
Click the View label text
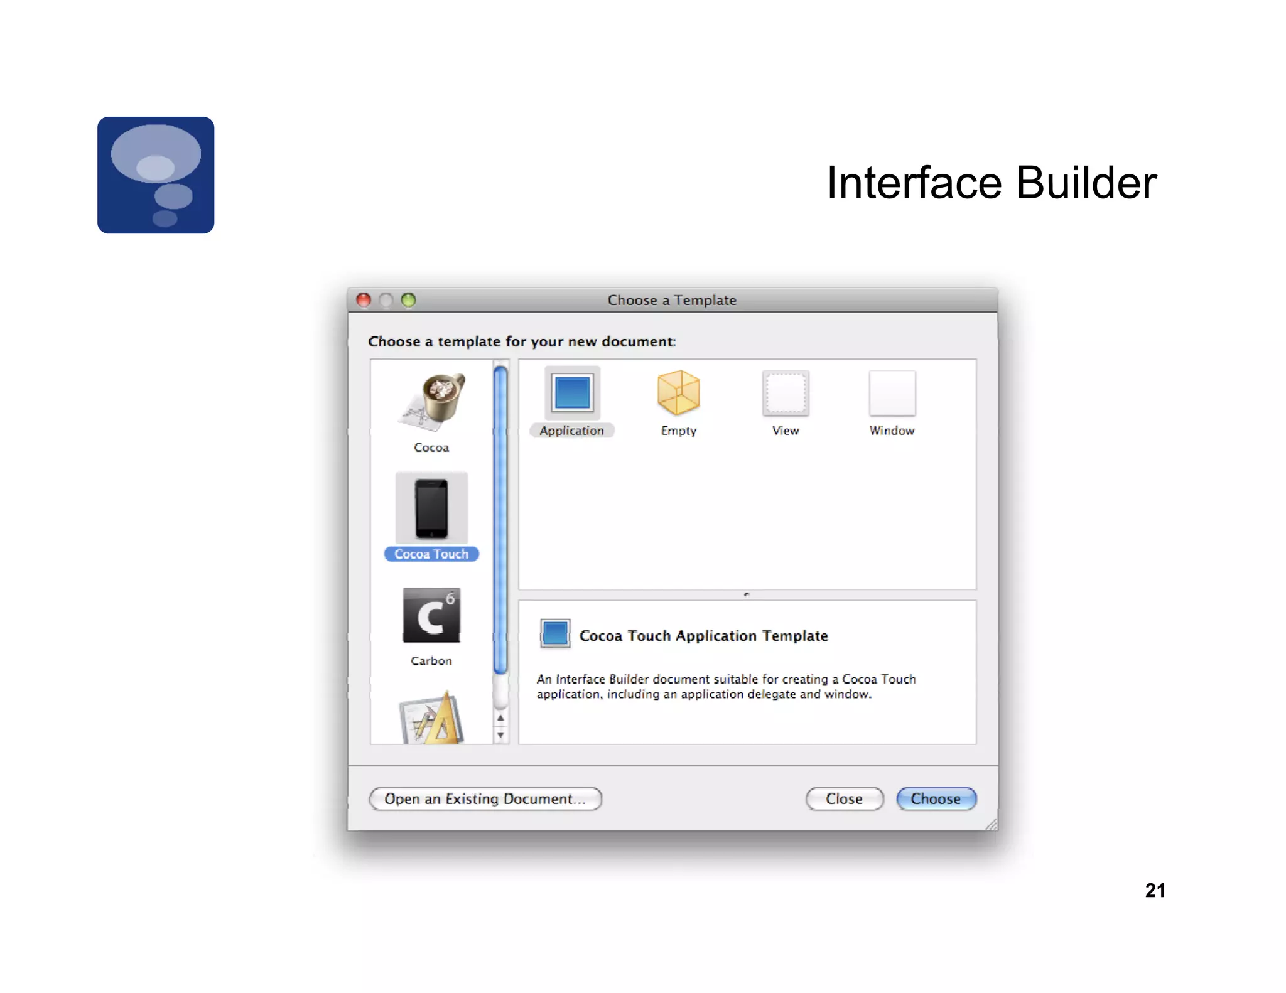pyautogui.click(x=786, y=431)
